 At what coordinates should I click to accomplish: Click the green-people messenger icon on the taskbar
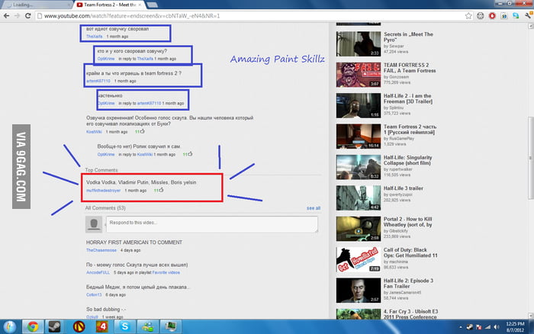coord(148,327)
